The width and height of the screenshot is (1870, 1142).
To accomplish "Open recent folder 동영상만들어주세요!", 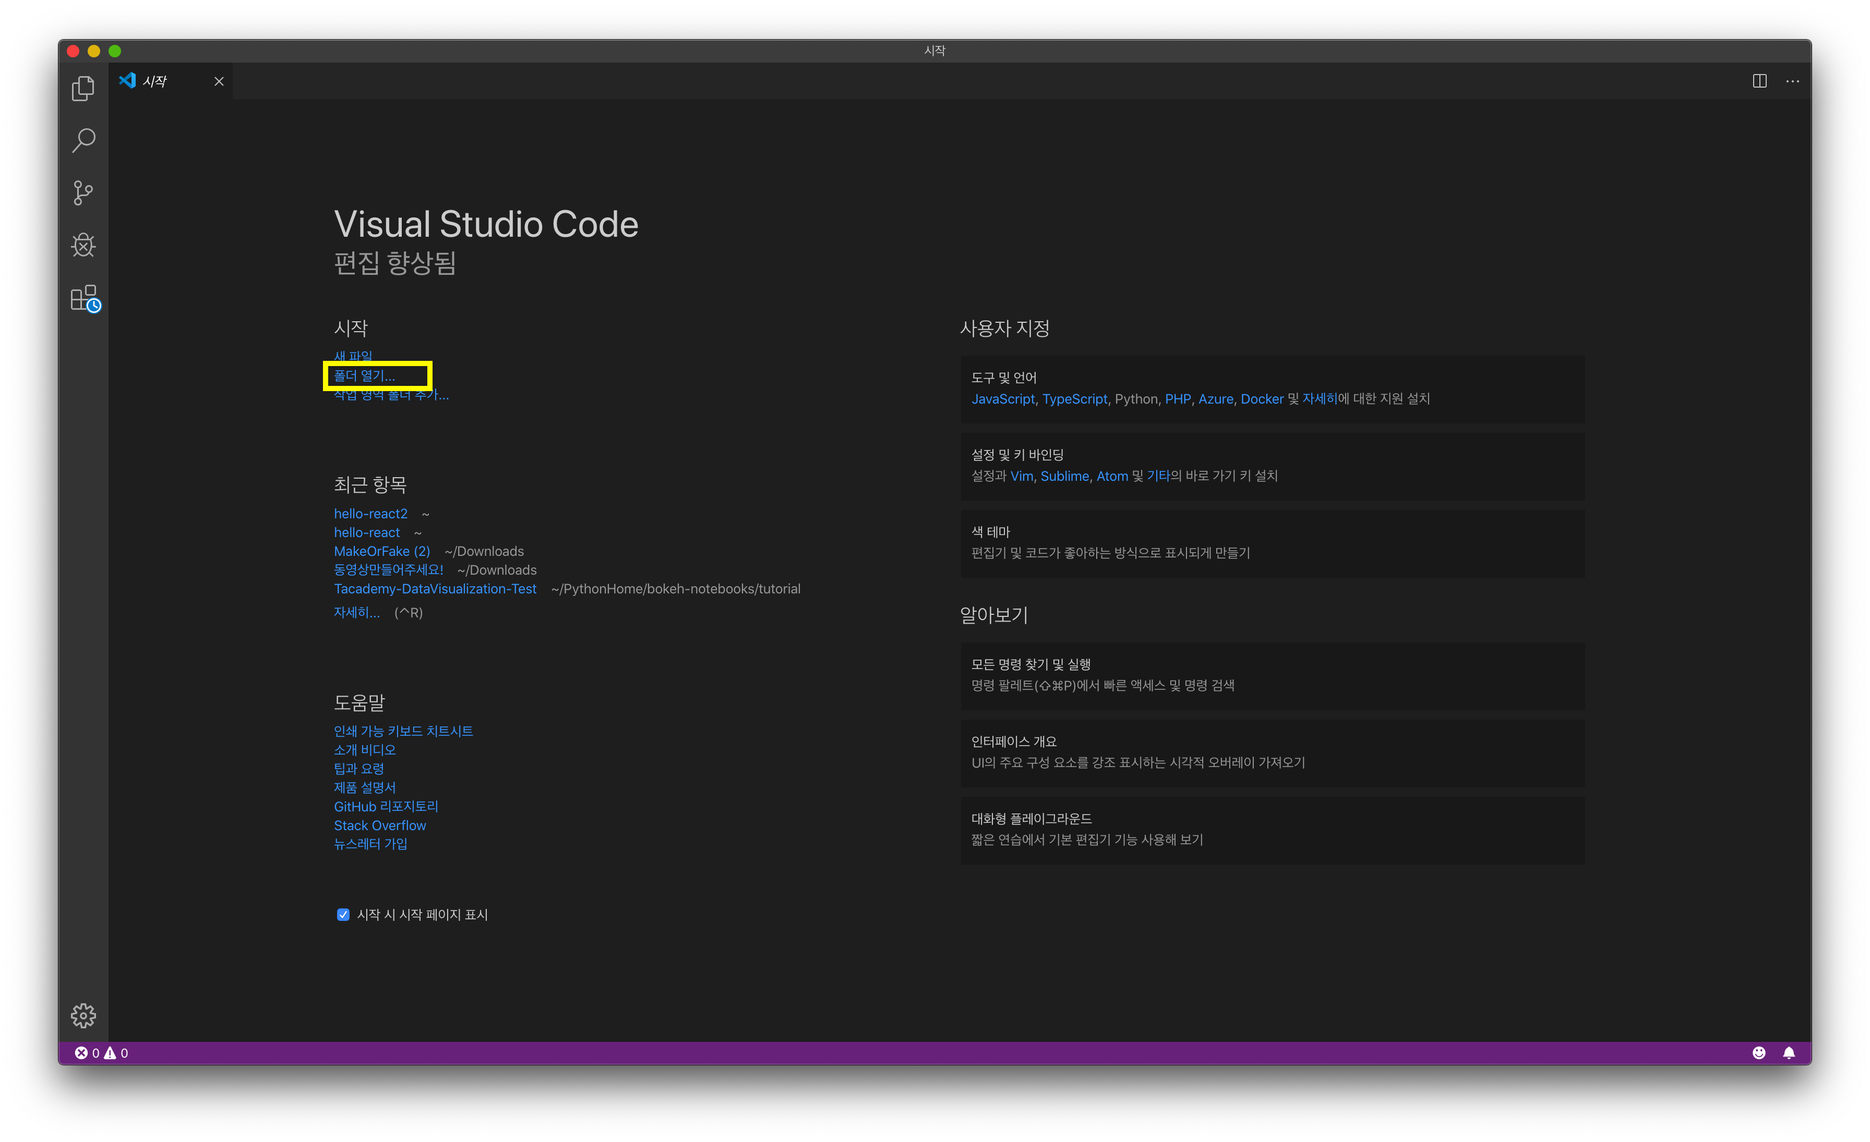I will click(389, 569).
